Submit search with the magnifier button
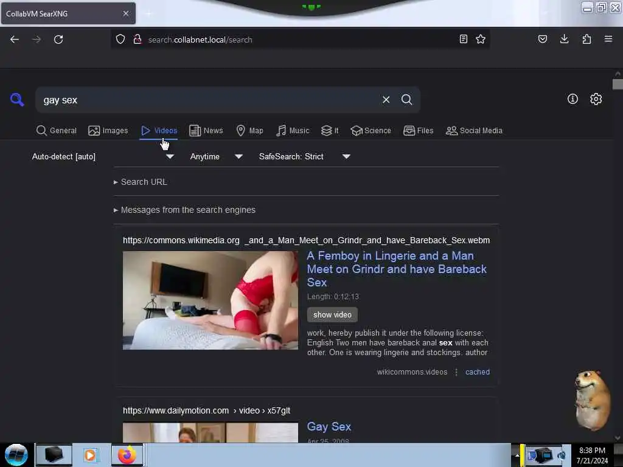 click(x=406, y=100)
